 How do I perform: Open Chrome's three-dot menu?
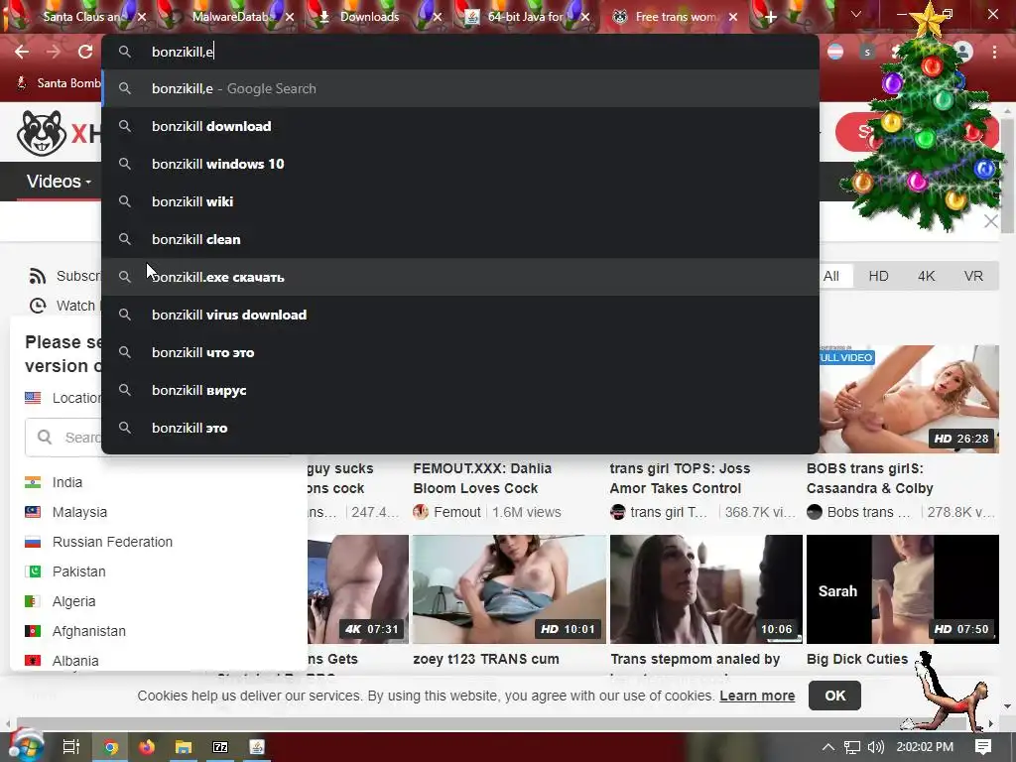pyautogui.click(x=994, y=52)
